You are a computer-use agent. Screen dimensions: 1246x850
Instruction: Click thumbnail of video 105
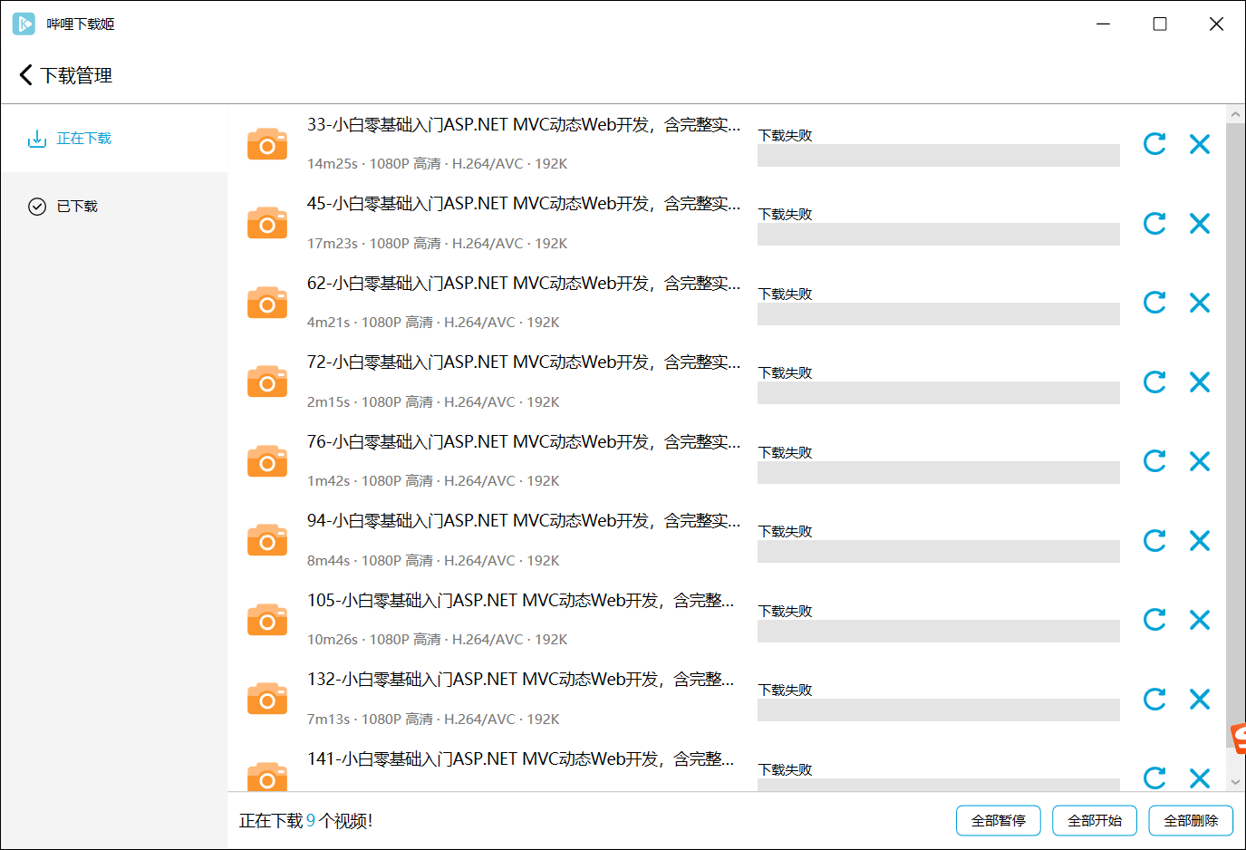[267, 620]
